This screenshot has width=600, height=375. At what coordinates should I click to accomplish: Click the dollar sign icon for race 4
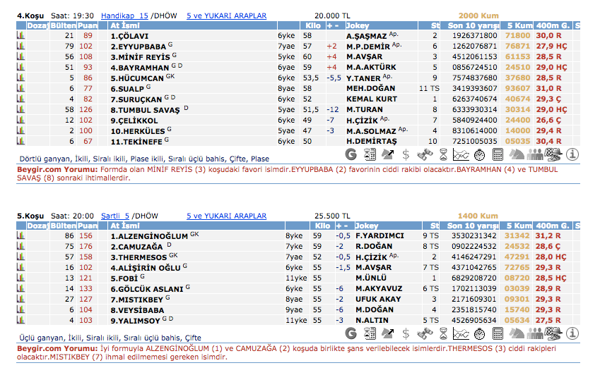406,154
